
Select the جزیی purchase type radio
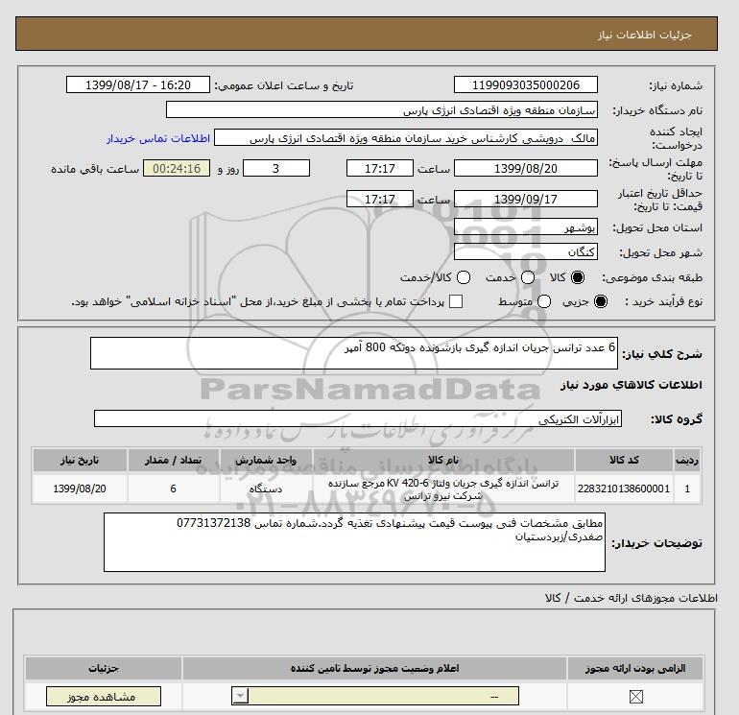pos(601,301)
